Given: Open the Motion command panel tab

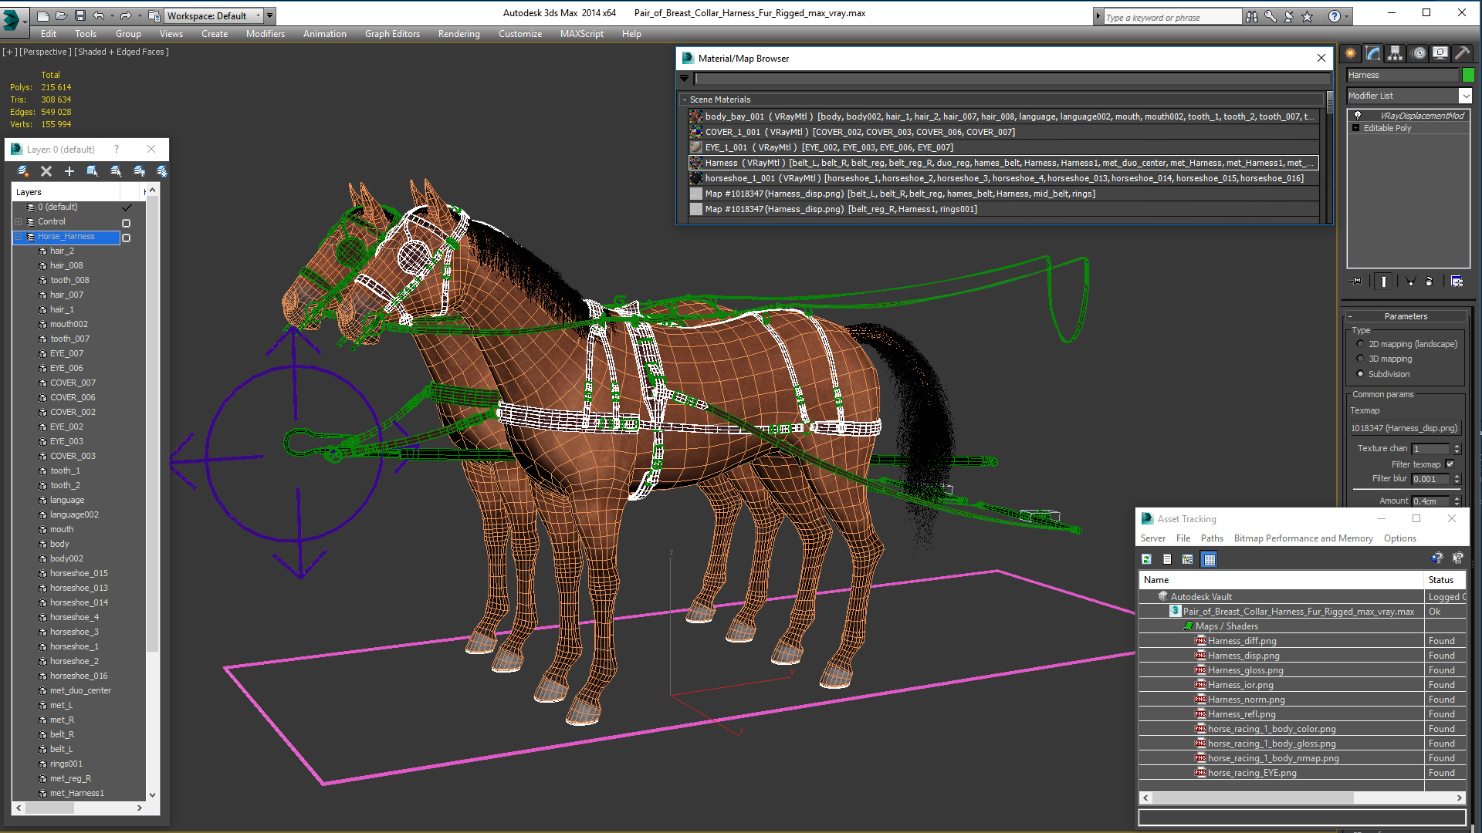Looking at the screenshot, I should click(x=1419, y=53).
